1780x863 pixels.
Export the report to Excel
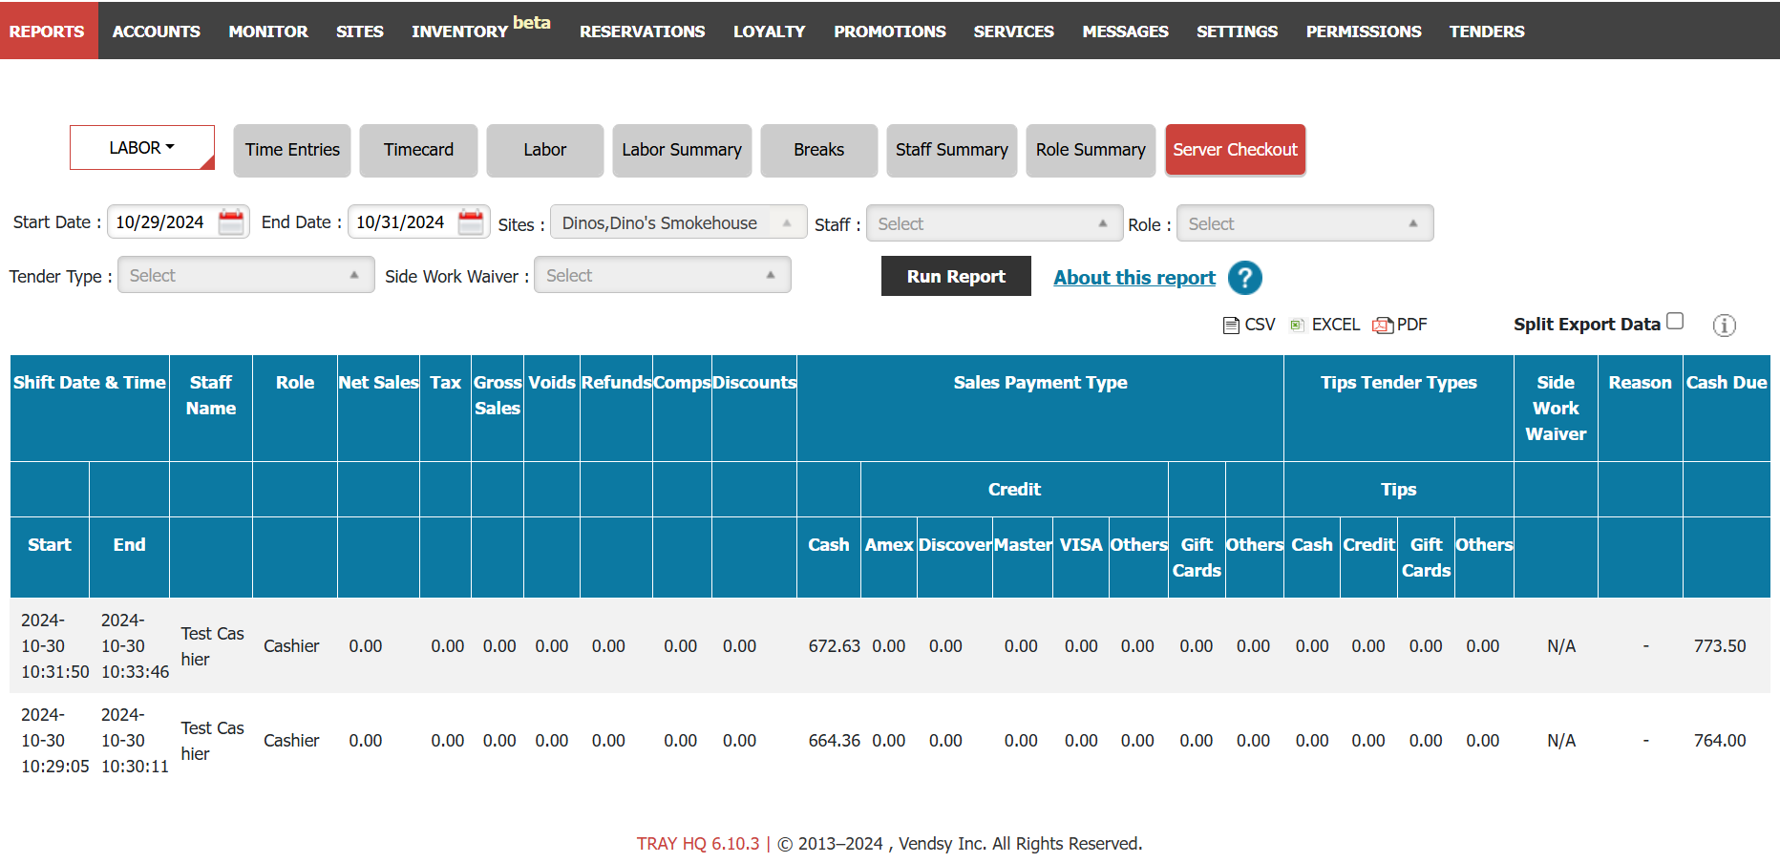coord(1324,325)
